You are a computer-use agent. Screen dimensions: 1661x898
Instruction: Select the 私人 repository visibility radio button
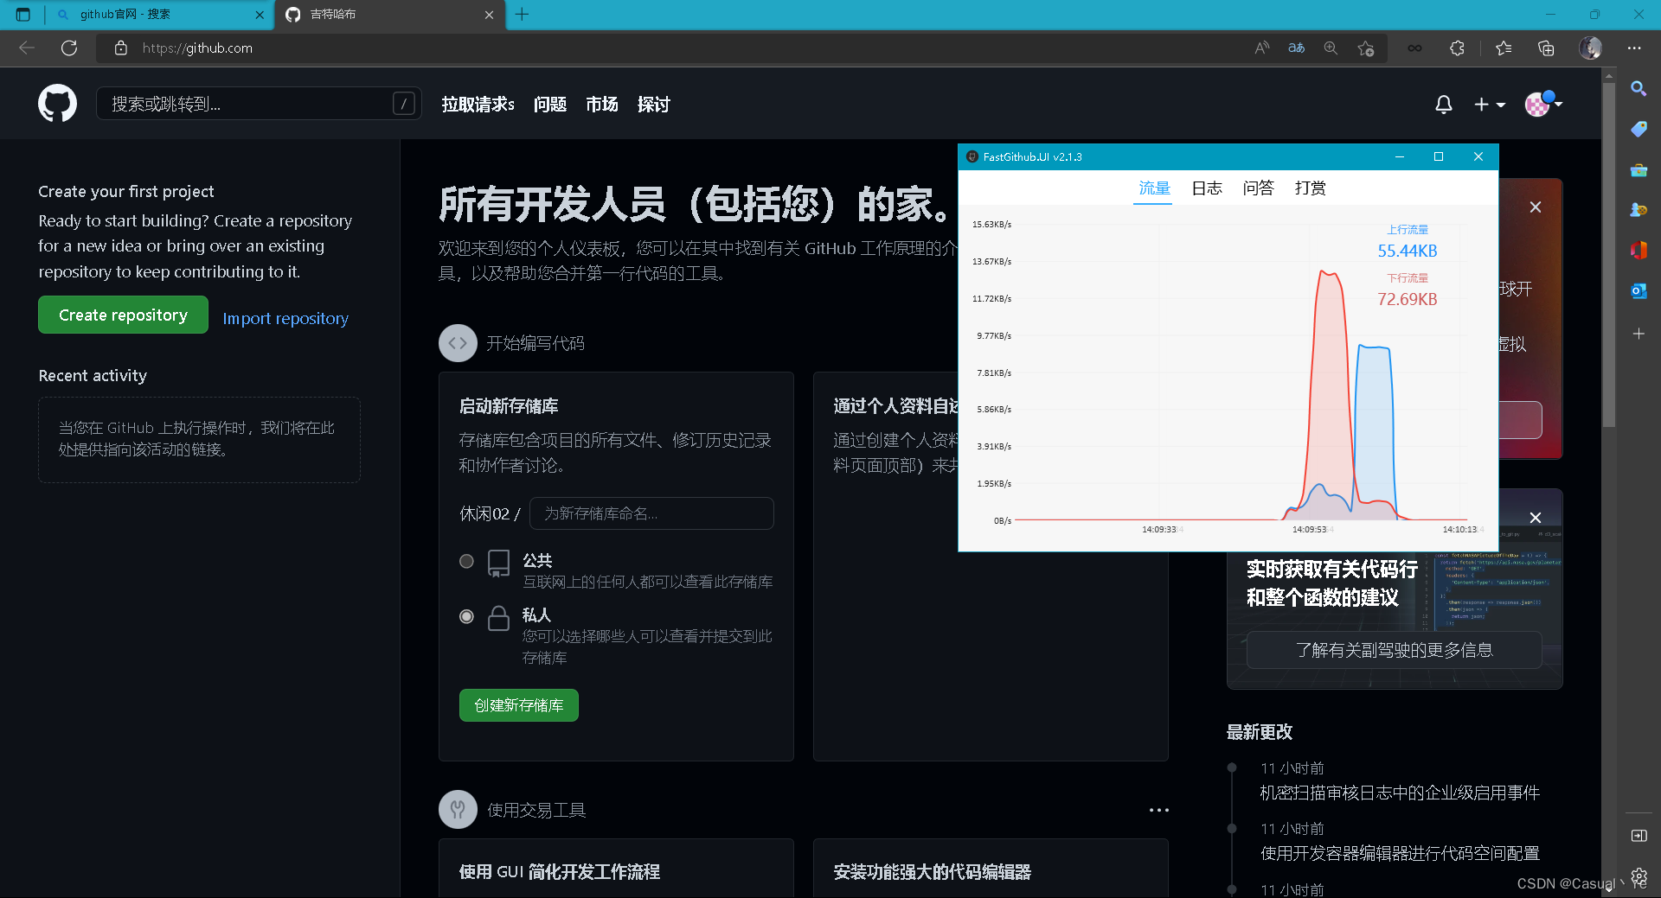(x=466, y=616)
